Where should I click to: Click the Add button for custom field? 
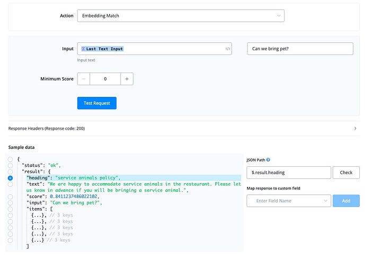pyautogui.click(x=346, y=201)
